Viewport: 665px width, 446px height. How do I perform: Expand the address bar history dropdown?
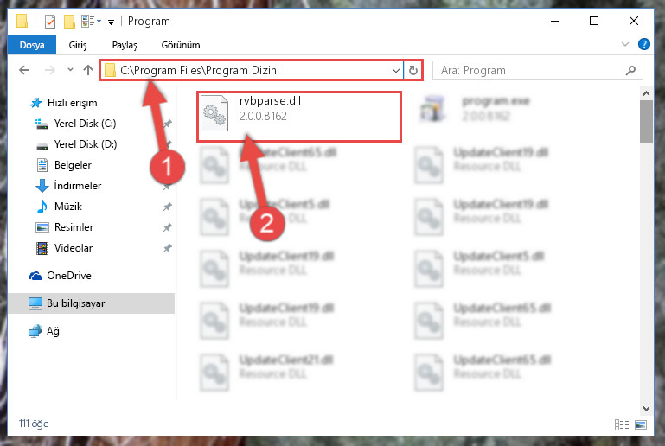point(396,70)
